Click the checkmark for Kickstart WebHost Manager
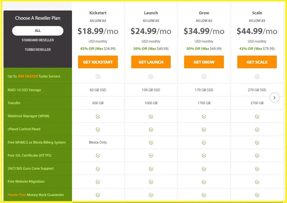Screen dimensions: 287x203 [98, 116]
